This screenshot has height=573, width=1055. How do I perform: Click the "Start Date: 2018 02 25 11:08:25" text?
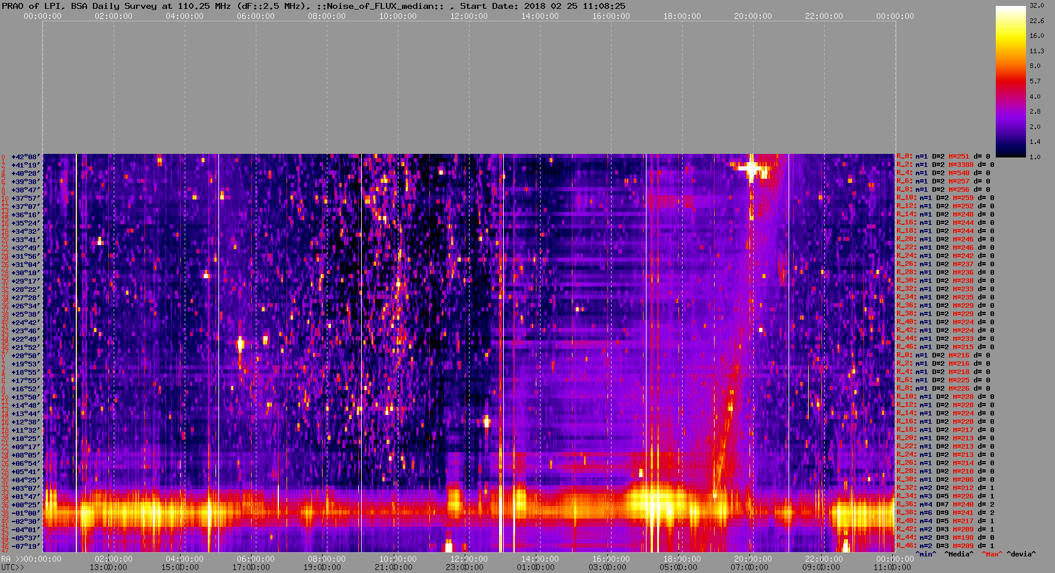pyautogui.click(x=543, y=6)
